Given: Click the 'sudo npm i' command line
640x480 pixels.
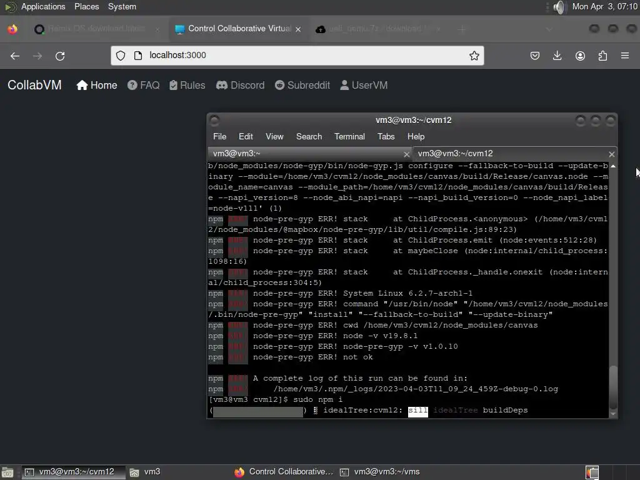Looking at the screenshot, I should [x=318, y=399].
